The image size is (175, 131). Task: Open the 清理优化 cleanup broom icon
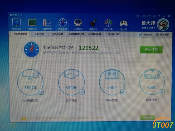tap(93, 23)
